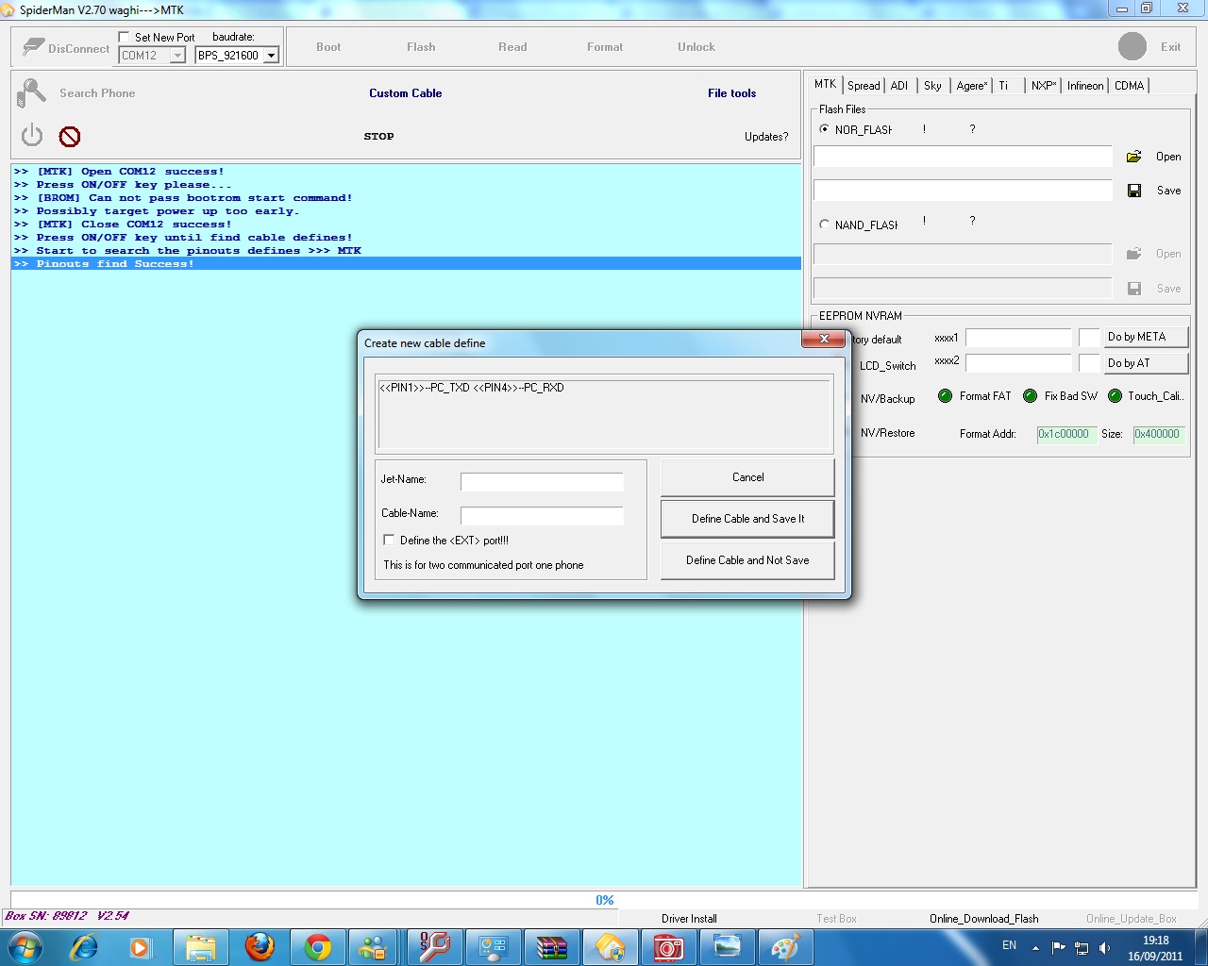Switch to the ADI tab
The width and height of the screenshot is (1208, 966).
point(899,85)
